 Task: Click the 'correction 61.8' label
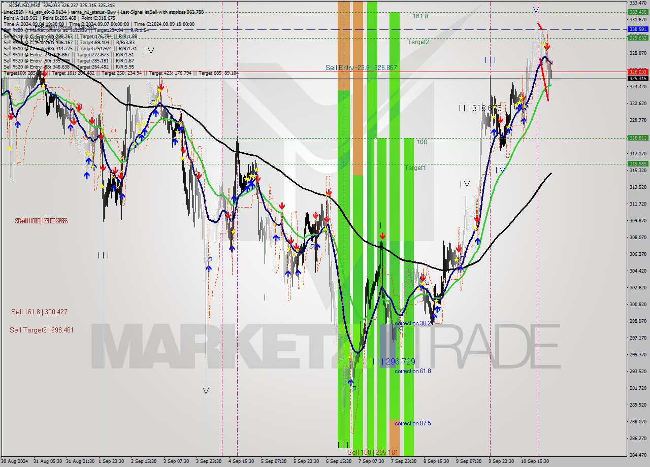point(413,371)
